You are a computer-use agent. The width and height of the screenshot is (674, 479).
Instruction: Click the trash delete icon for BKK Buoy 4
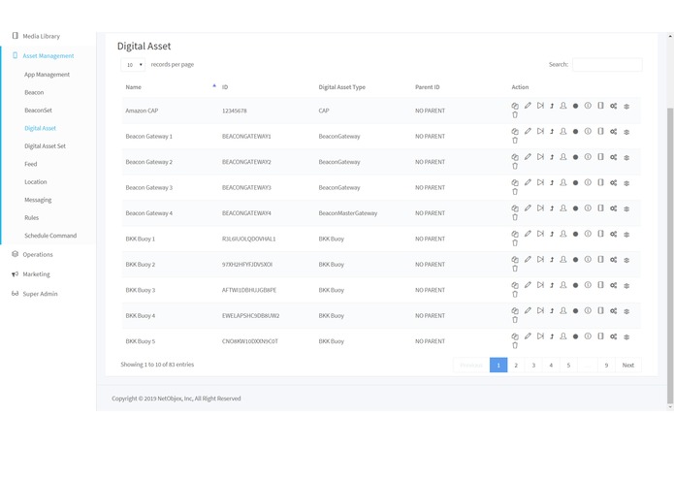tap(515, 320)
